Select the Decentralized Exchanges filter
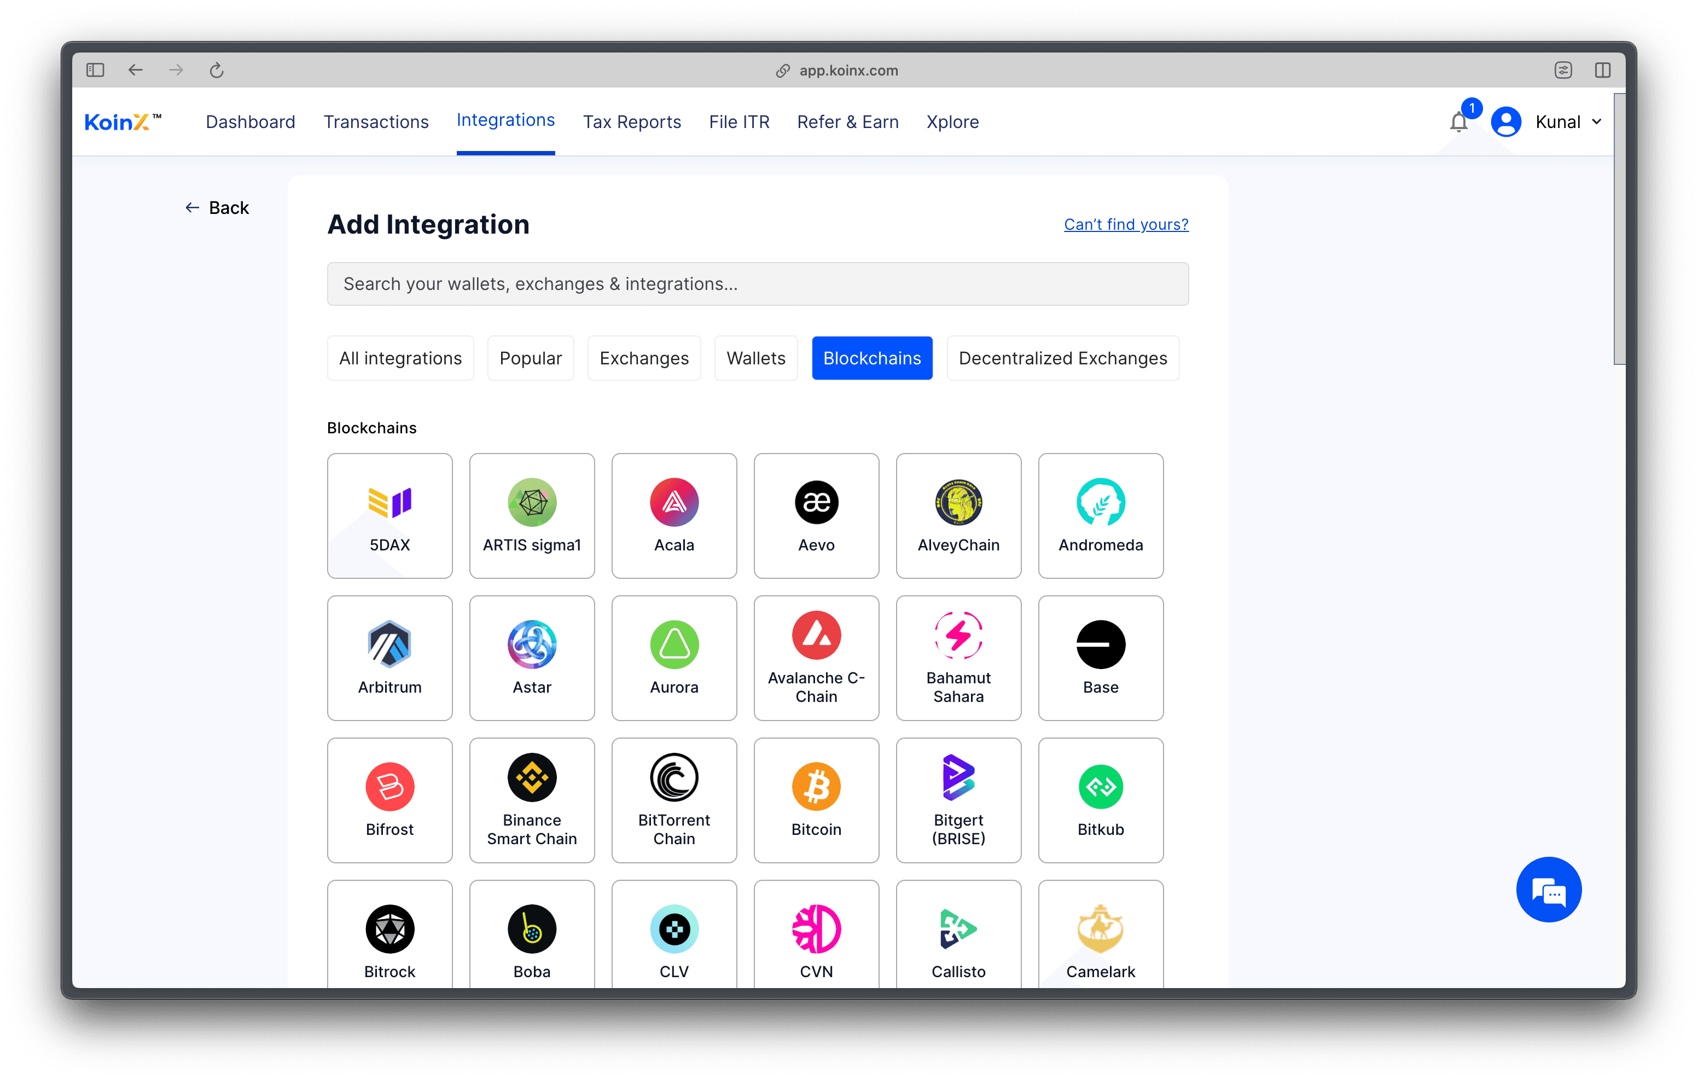The height and width of the screenshot is (1080, 1698). 1062,358
